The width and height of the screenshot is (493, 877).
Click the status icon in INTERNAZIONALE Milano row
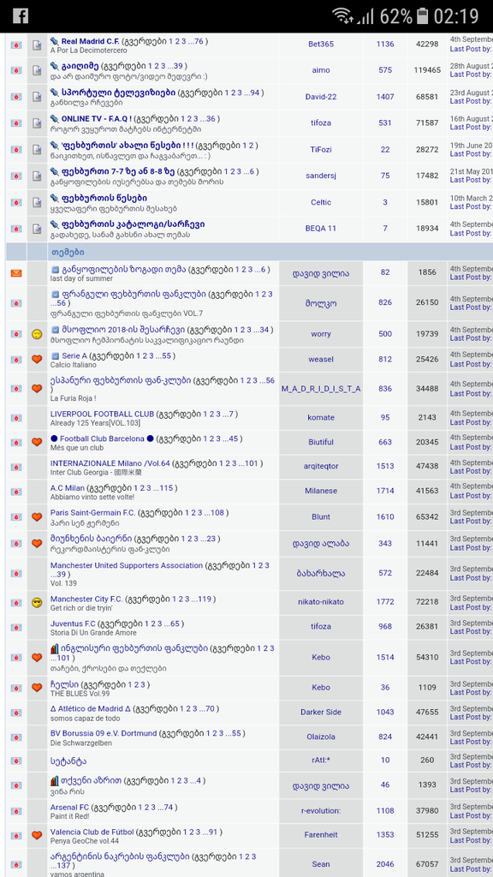(16, 467)
